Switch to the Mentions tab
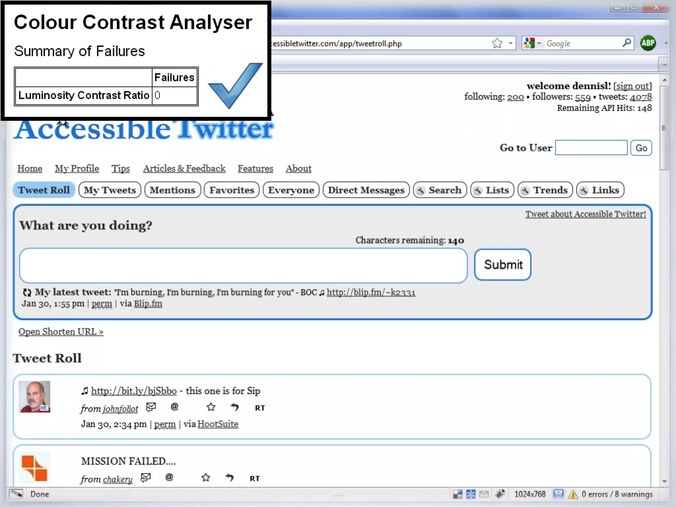The width and height of the screenshot is (676, 507). pos(172,190)
